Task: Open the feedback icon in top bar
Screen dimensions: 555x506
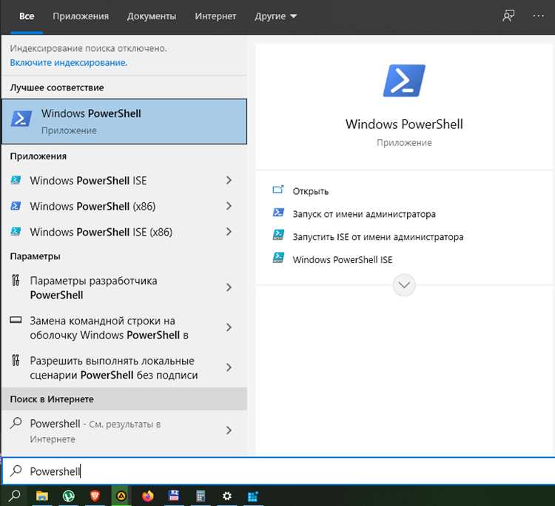Action: [508, 16]
